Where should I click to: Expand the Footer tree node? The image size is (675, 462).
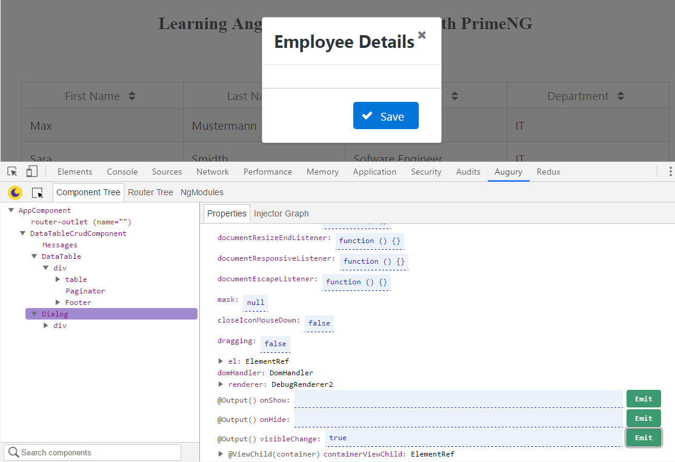point(58,303)
